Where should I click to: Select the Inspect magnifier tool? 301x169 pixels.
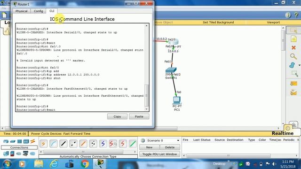(293, 56)
